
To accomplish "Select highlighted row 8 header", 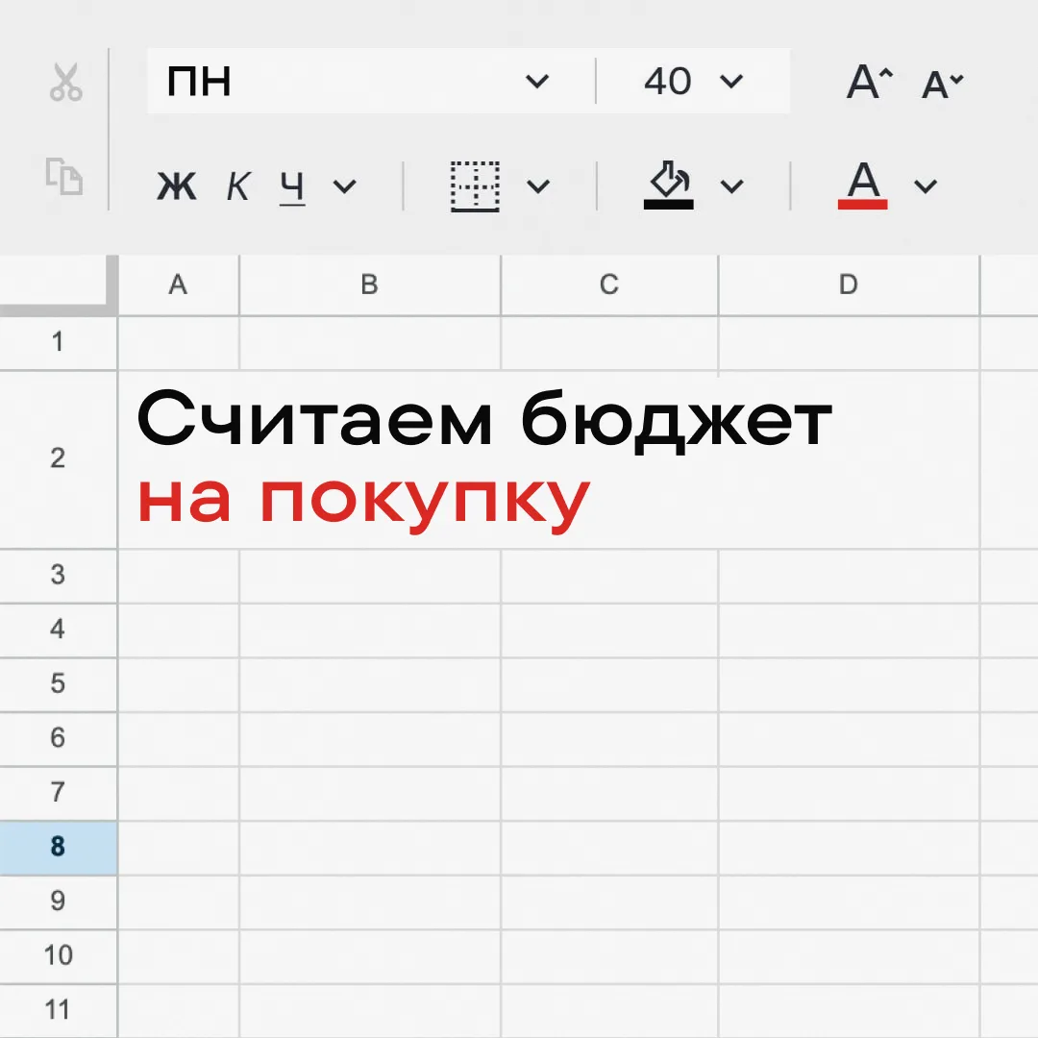I will pyautogui.click(x=59, y=848).
